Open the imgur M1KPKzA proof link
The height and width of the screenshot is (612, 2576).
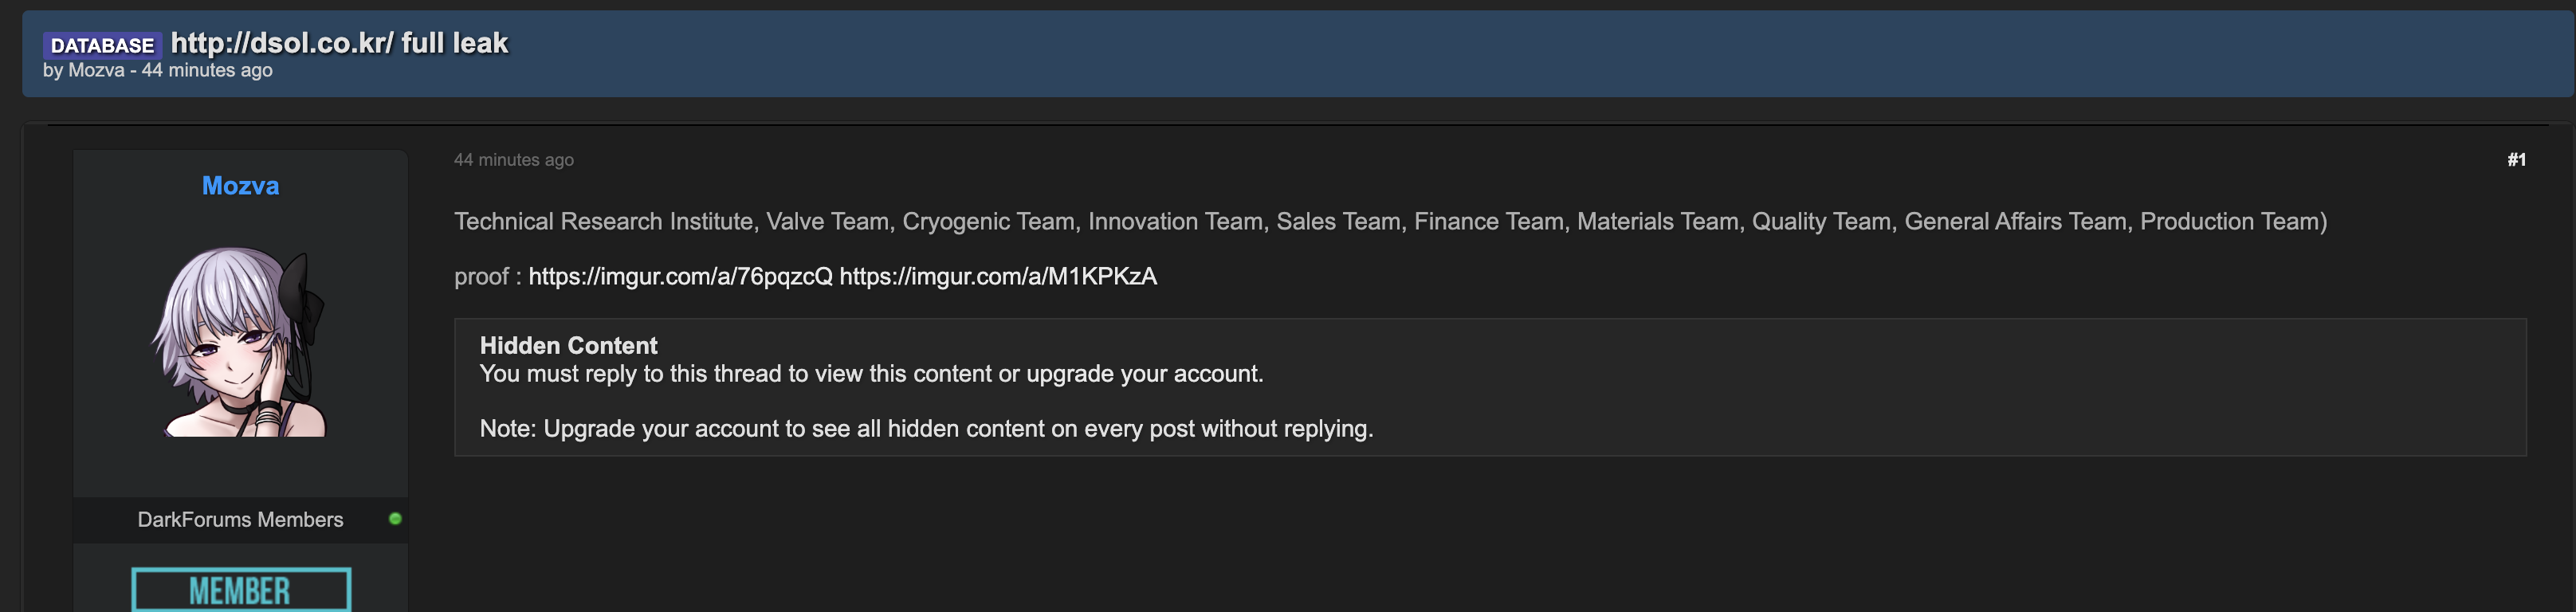[998, 277]
